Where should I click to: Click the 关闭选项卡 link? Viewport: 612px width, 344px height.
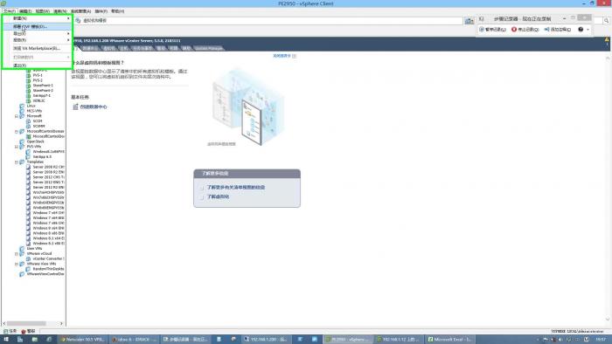coord(282,56)
